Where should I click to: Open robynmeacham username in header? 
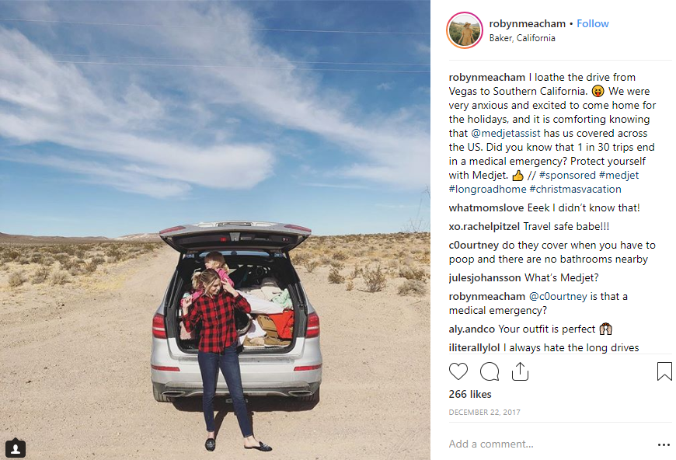[528, 24]
